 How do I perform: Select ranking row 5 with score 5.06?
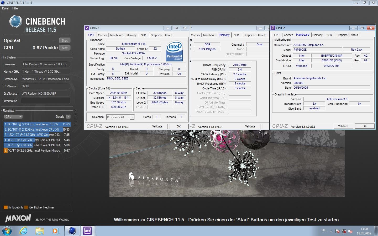point(37,145)
